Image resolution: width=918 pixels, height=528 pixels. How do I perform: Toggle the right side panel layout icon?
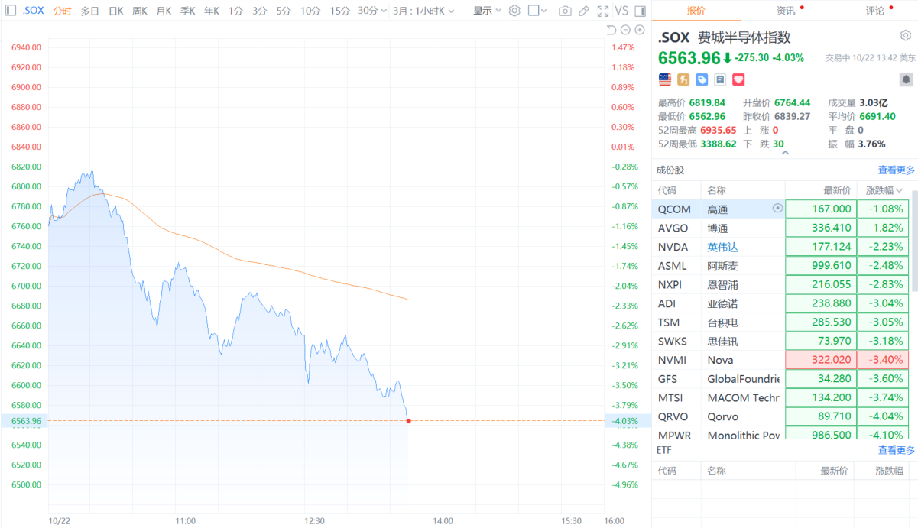639,11
